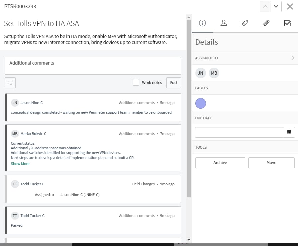Screen dimensions: 298x246
Task: Click the due date calendar icon
Action: (289, 132)
